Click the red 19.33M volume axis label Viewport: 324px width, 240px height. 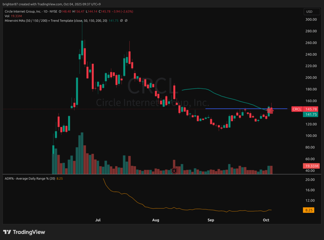tap(312, 166)
